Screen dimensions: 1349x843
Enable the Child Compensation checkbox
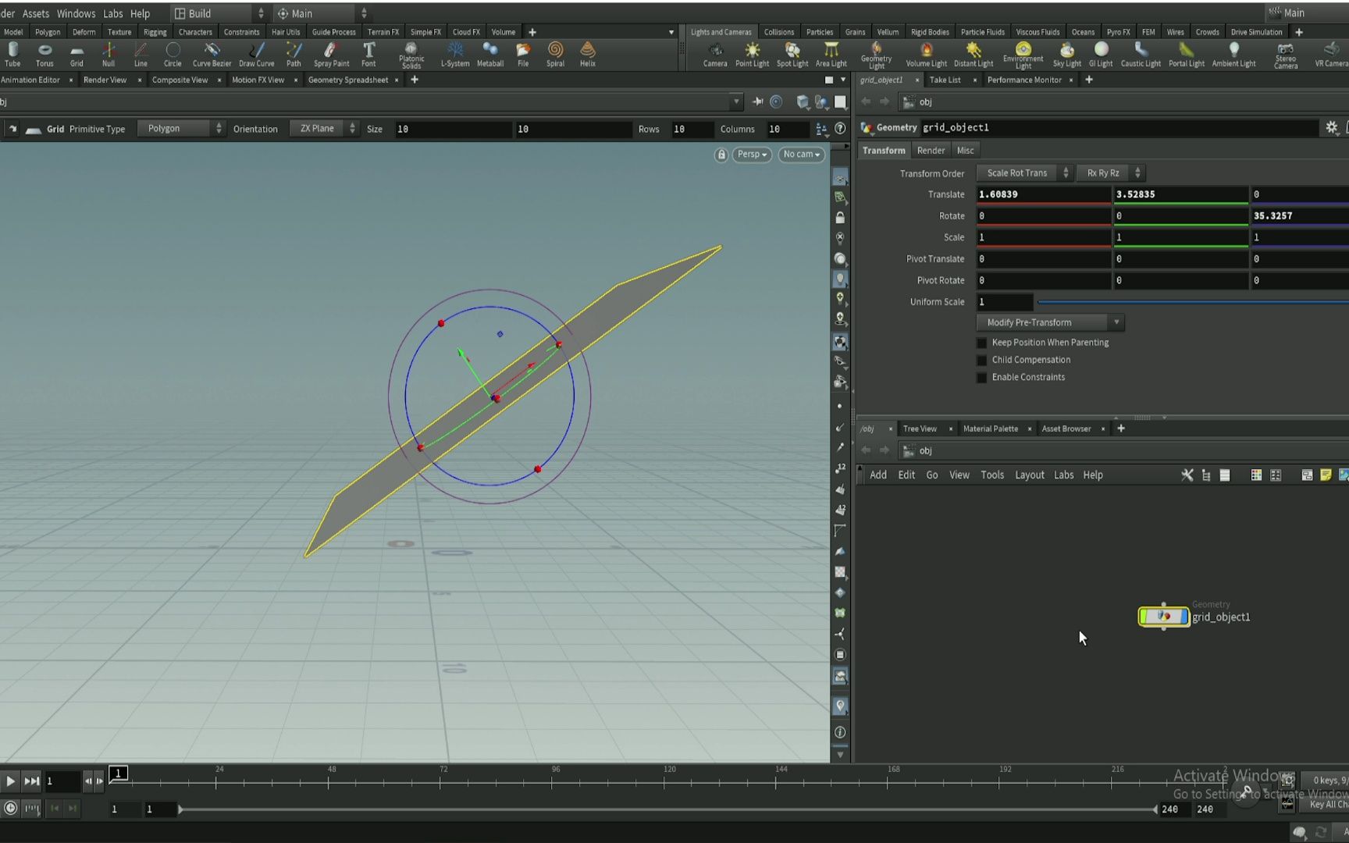981,360
